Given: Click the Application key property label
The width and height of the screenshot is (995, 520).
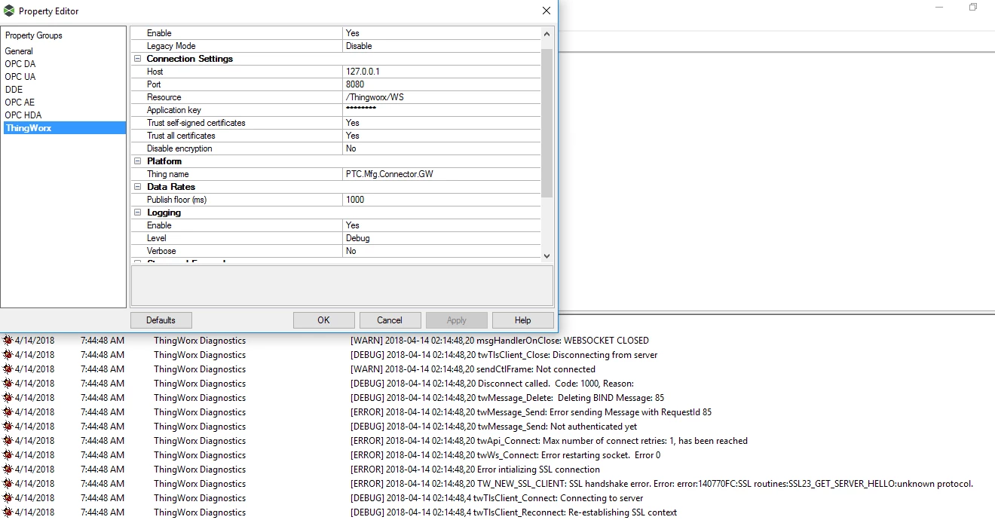Looking at the screenshot, I should (x=174, y=110).
